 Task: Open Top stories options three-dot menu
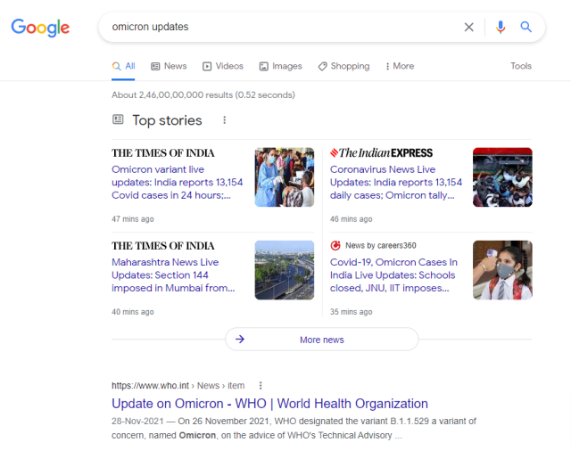click(x=224, y=120)
